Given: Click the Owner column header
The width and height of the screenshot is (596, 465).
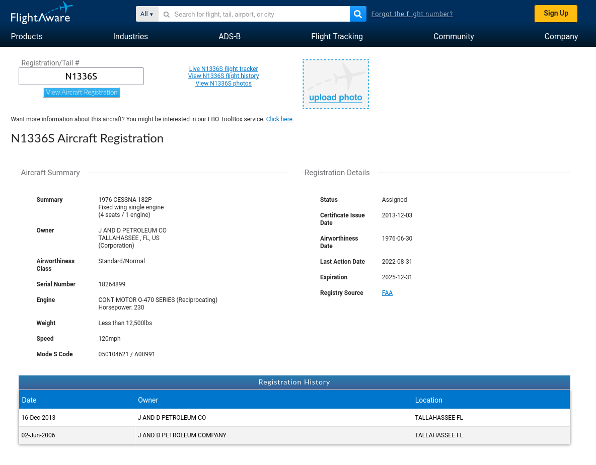Looking at the screenshot, I should (x=148, y=400).
